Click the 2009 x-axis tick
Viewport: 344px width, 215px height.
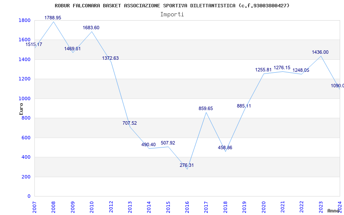(73, 207)
